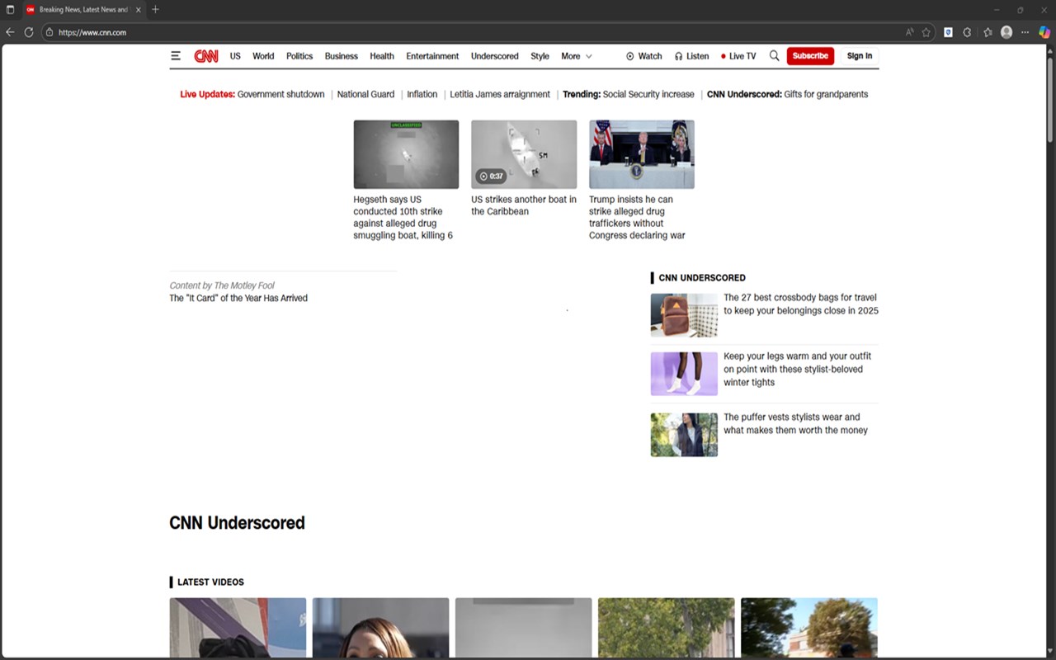Open the US section
The width and height of the screenshot is (1056, 660).
click(x=235, y=56)
